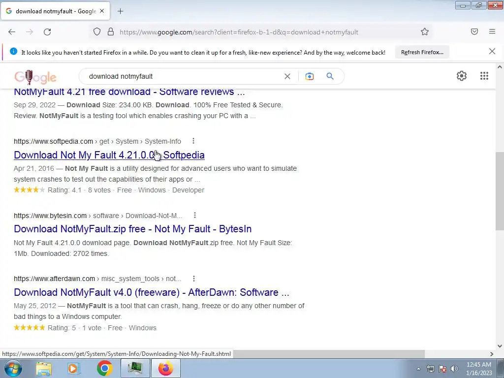Open the Action Center flag icon
Image resolution: width=504 pixels, height=378 pixels.
[x=442, y=369]
